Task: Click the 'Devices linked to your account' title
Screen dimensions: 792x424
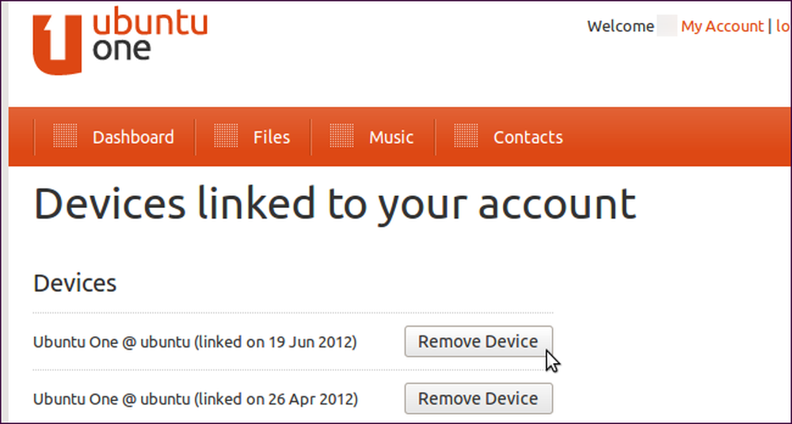Action: click(335, 204)
